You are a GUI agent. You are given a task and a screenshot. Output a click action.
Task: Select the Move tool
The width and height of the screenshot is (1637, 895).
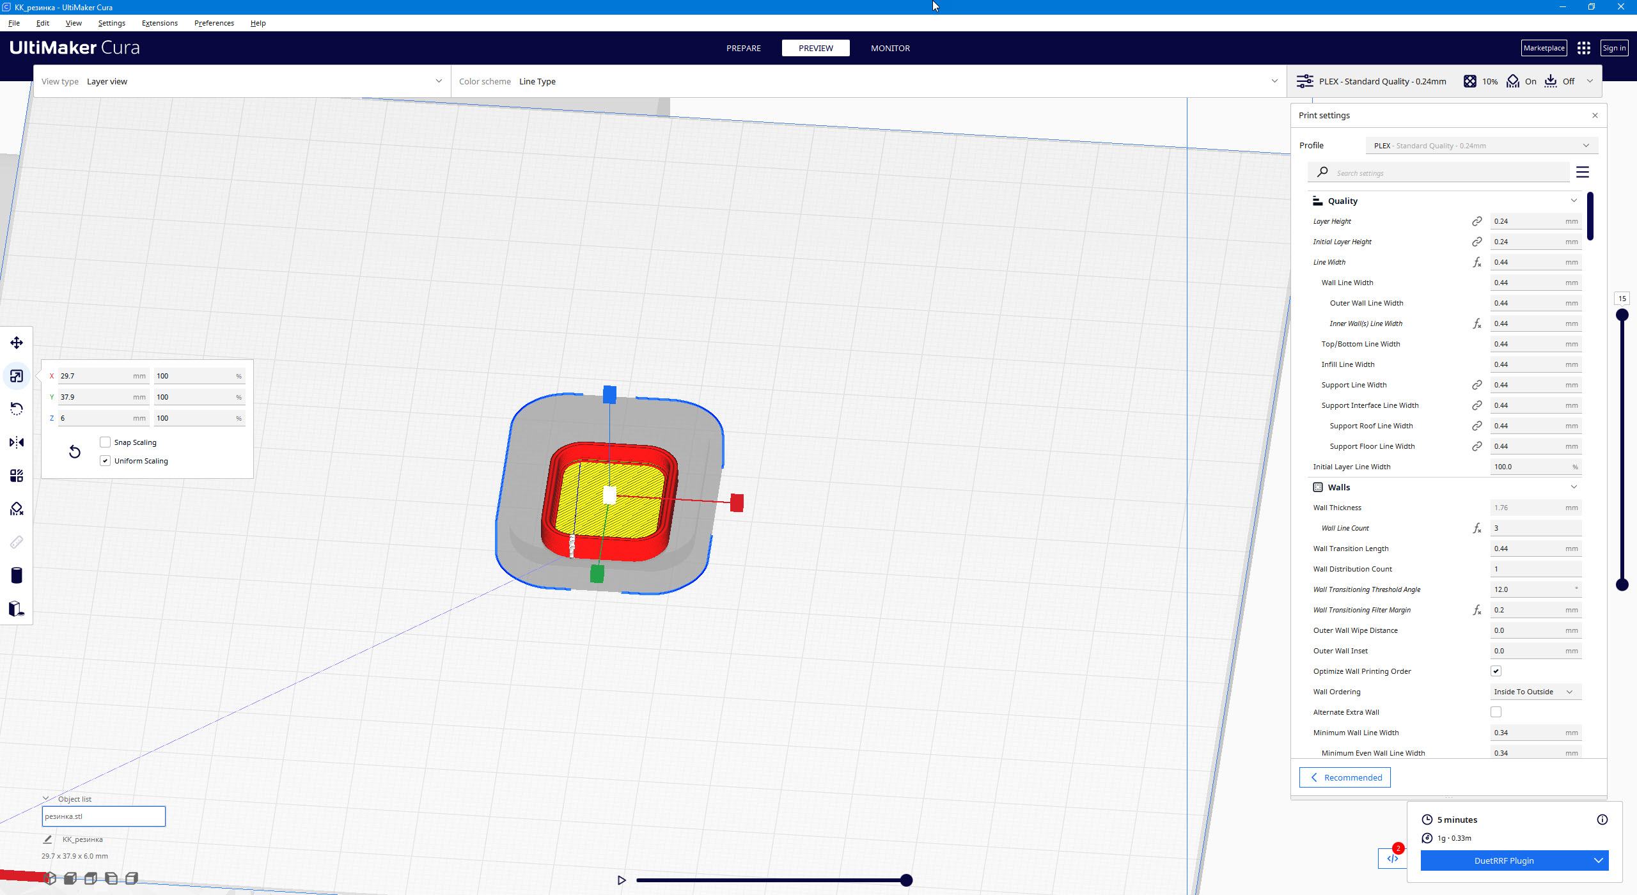16,343
